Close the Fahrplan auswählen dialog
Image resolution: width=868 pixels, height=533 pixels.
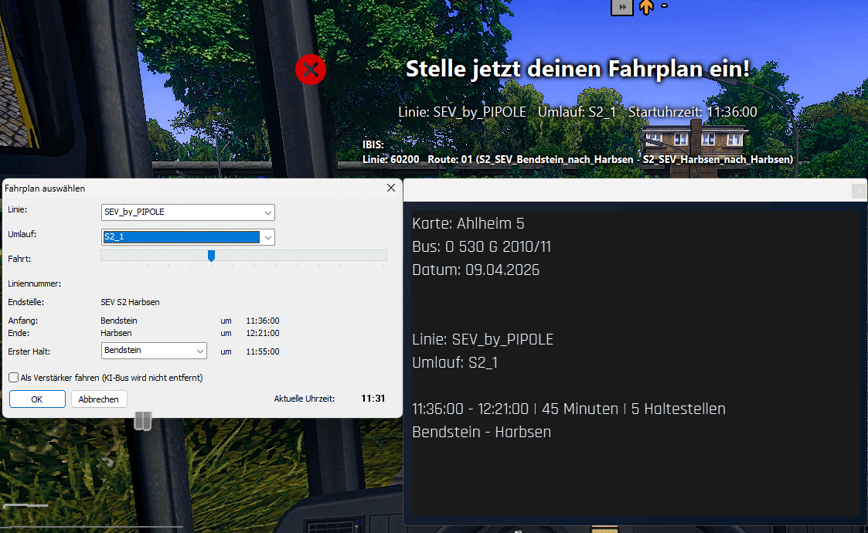(x=390, y=188)
